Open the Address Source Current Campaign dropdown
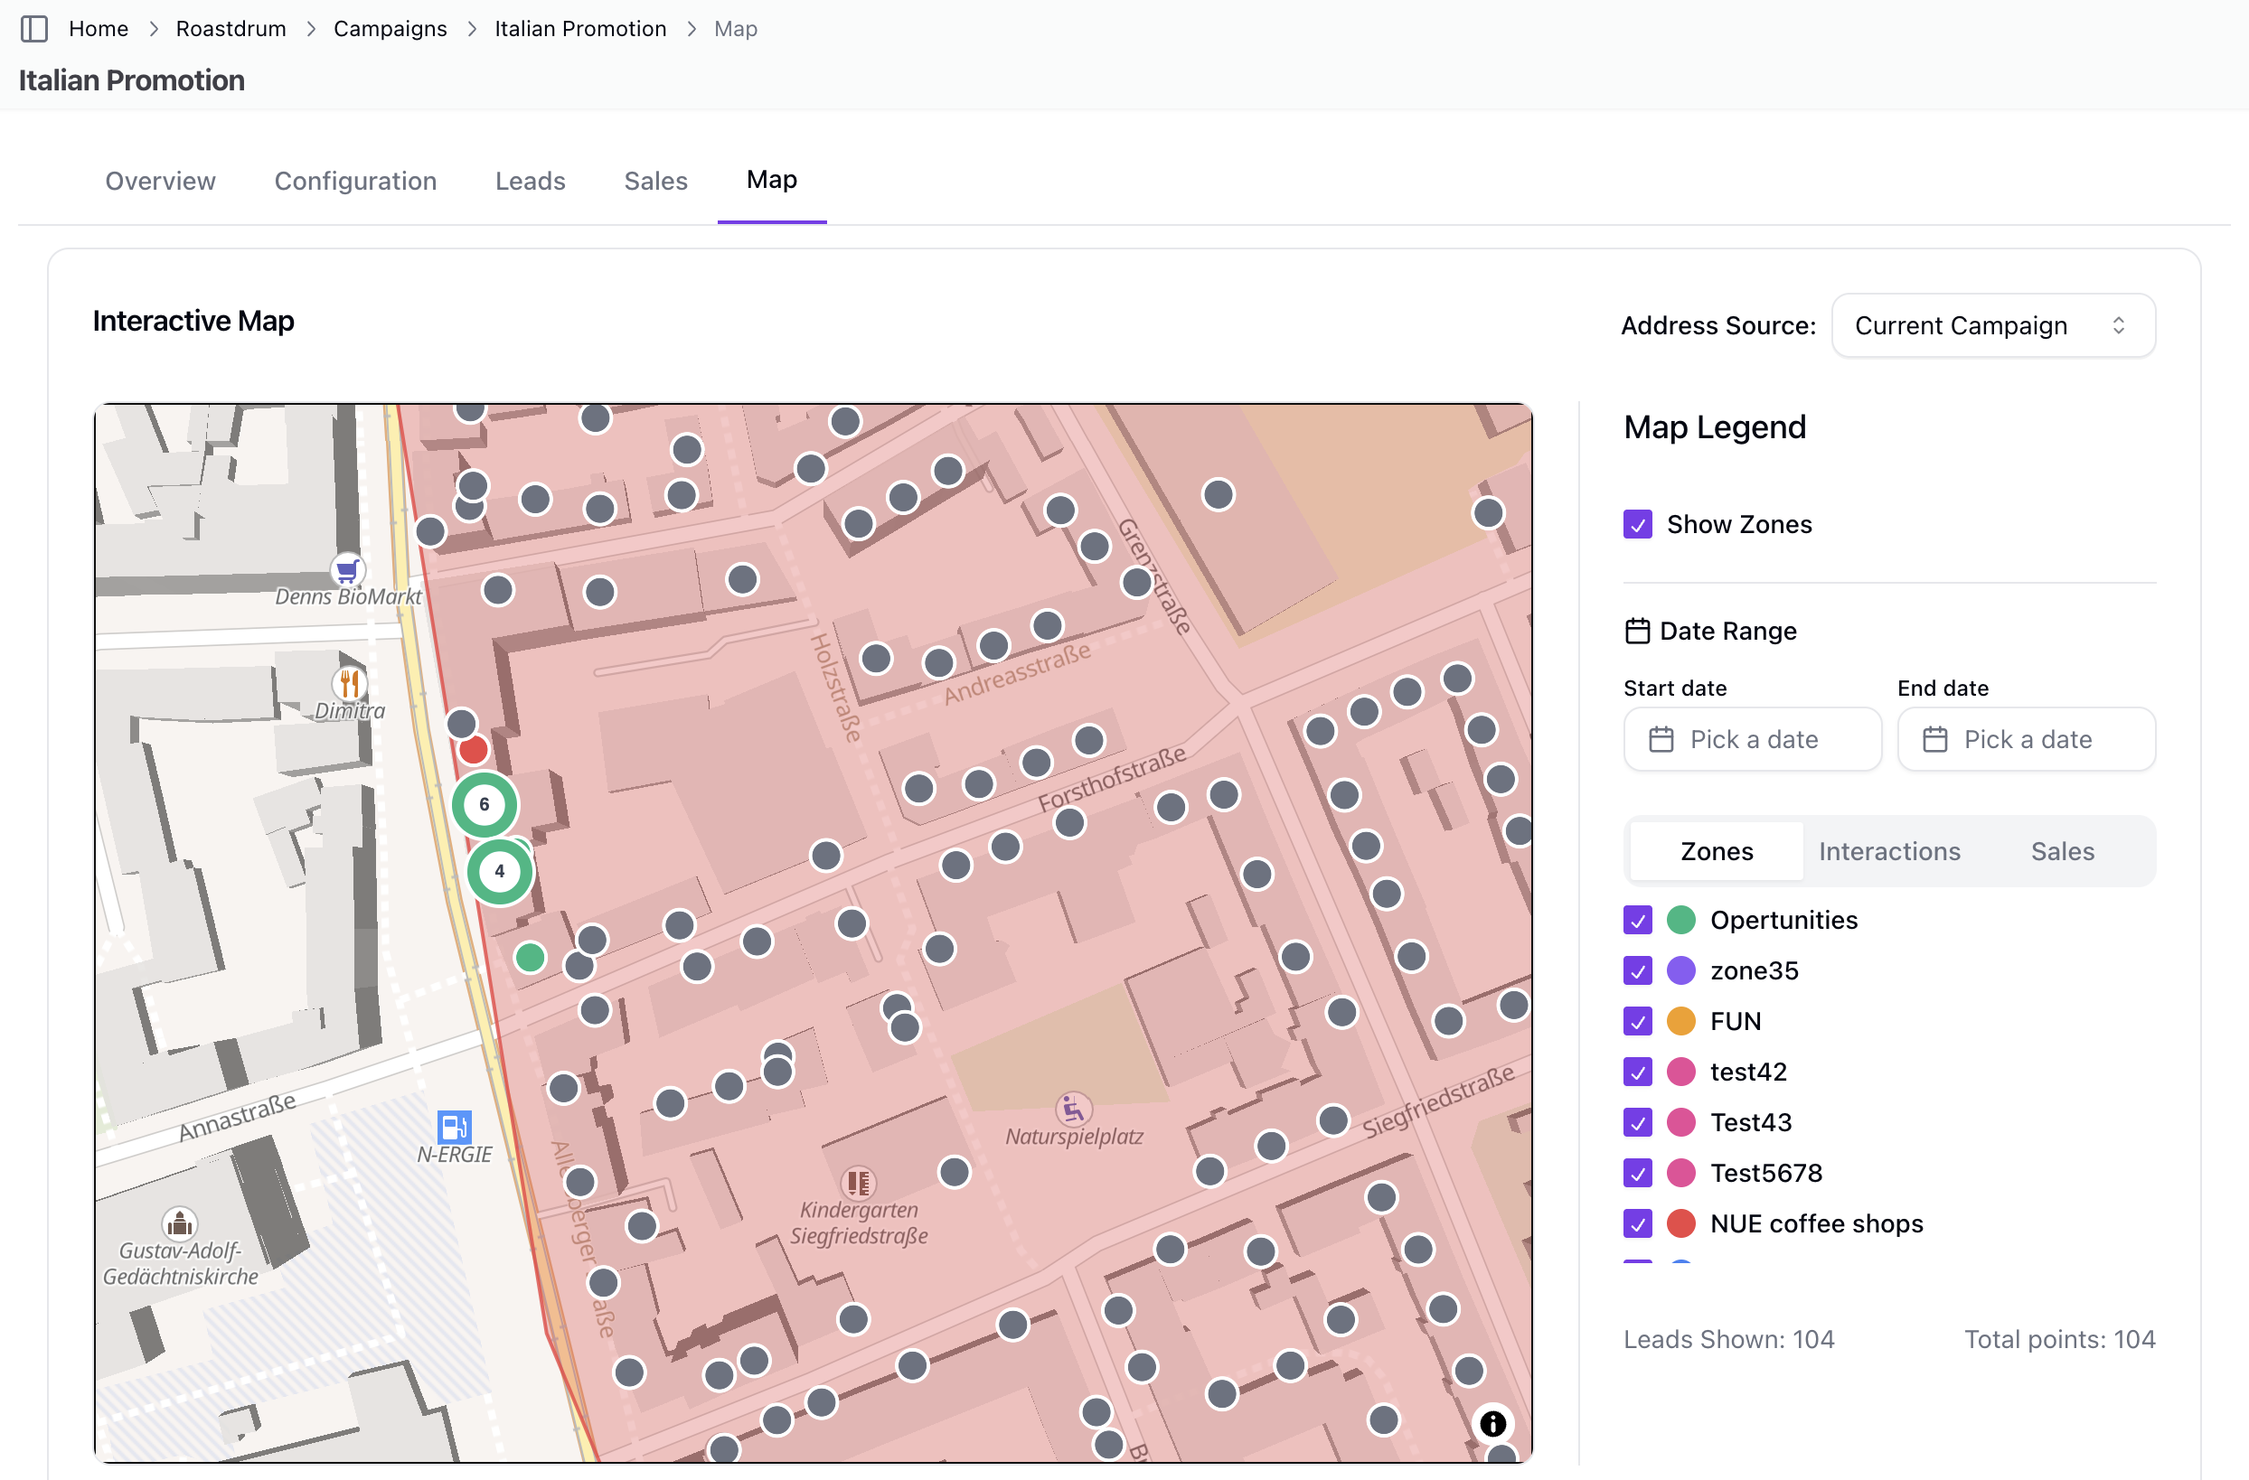 pyautogui.click(x=1992, y=326)
